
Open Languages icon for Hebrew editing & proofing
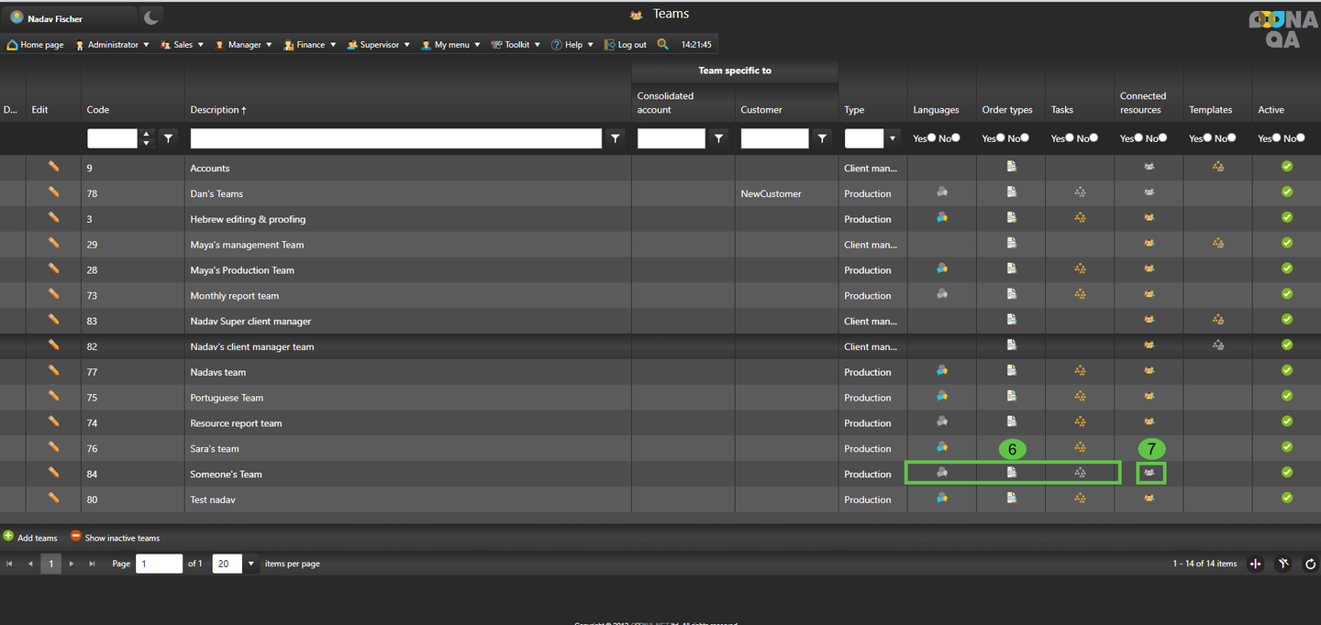coord(941,218)
